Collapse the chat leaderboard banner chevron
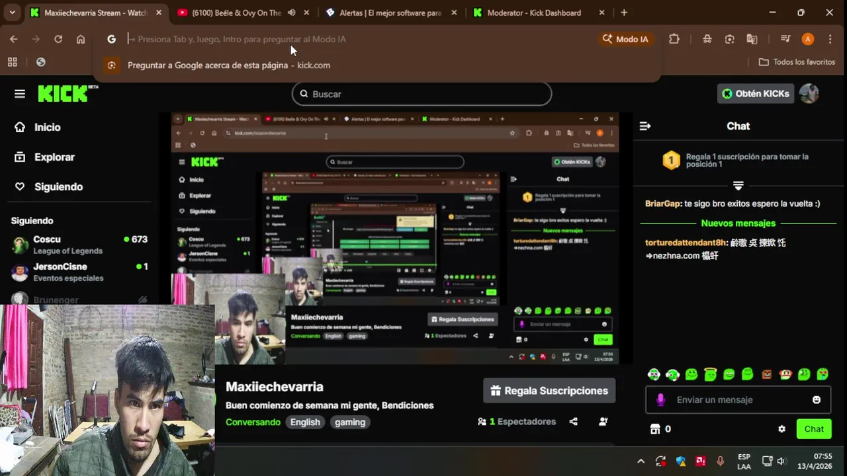Image resolution: width=847 pixels, height=476 pixels. 738,186
